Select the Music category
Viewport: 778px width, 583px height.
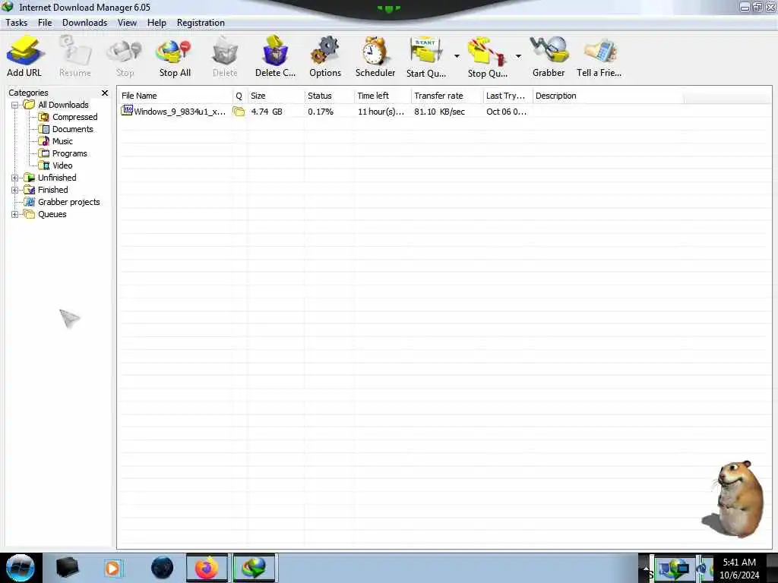62,141
